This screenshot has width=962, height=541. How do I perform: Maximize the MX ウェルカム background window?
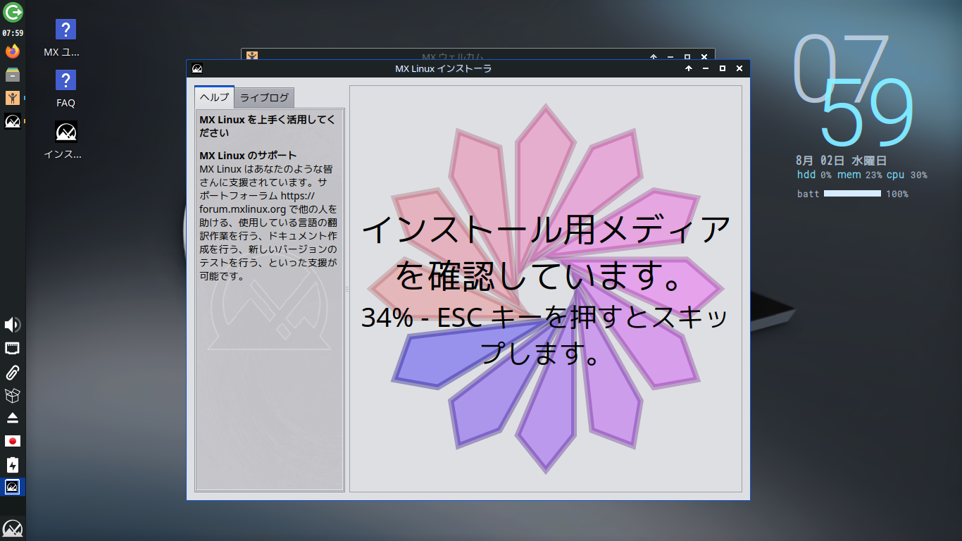pyautogui.click(x=687, y=56)
